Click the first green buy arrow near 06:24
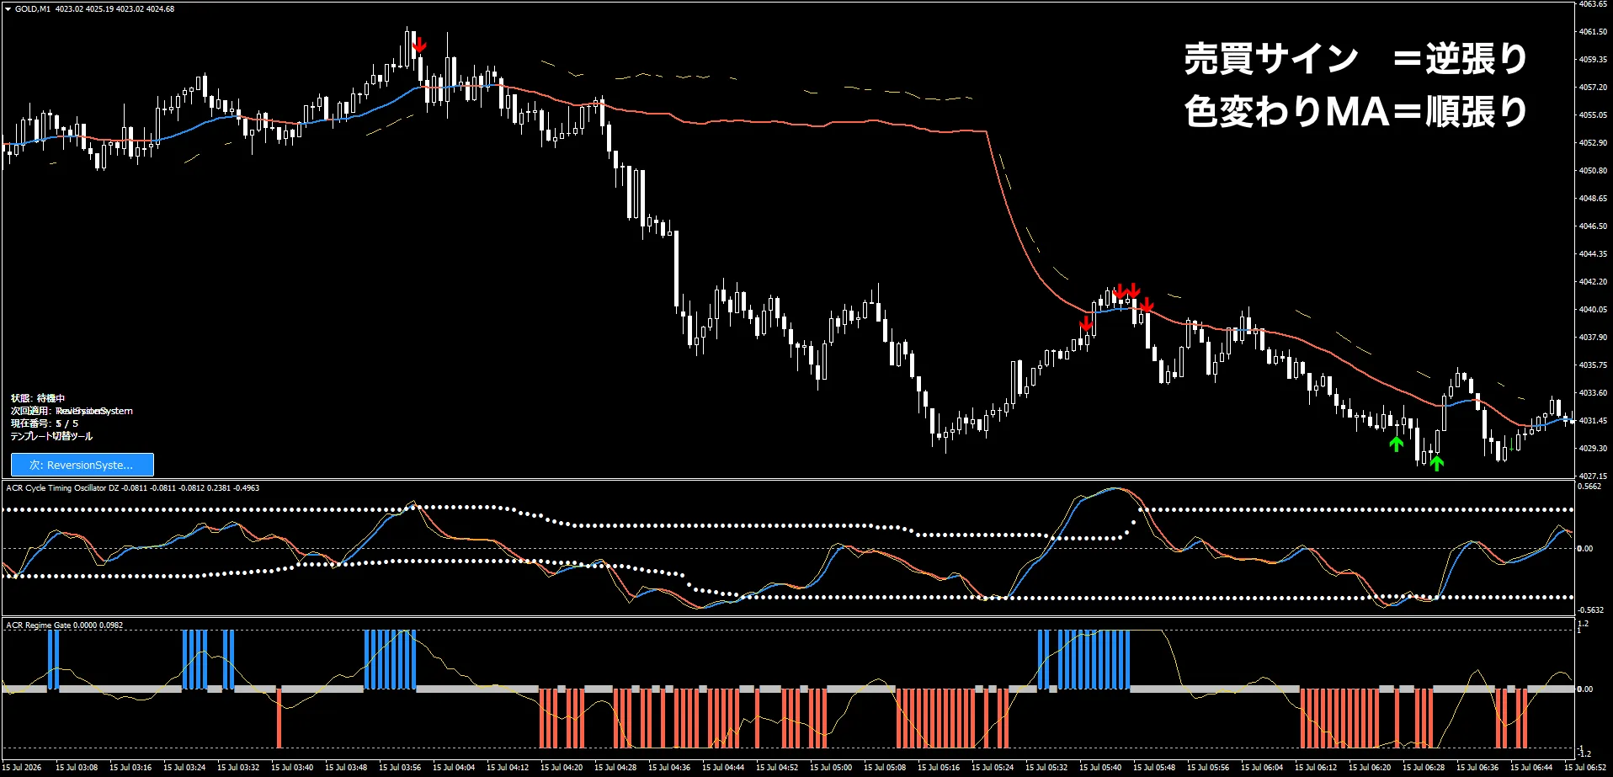1613x777 pixels. tap(1397, 444)
